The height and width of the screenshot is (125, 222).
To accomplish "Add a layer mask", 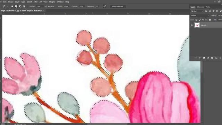I will click(x=204, y=58).
